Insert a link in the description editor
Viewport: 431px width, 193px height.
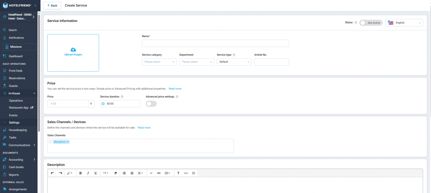(159, 173)
